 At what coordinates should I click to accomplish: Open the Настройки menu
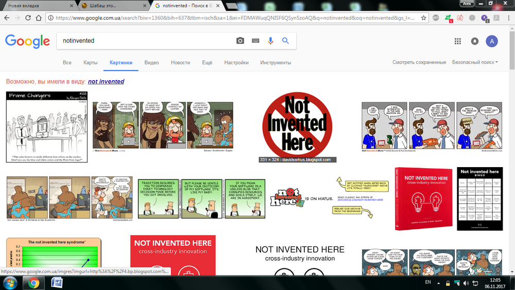click(236, 62)
